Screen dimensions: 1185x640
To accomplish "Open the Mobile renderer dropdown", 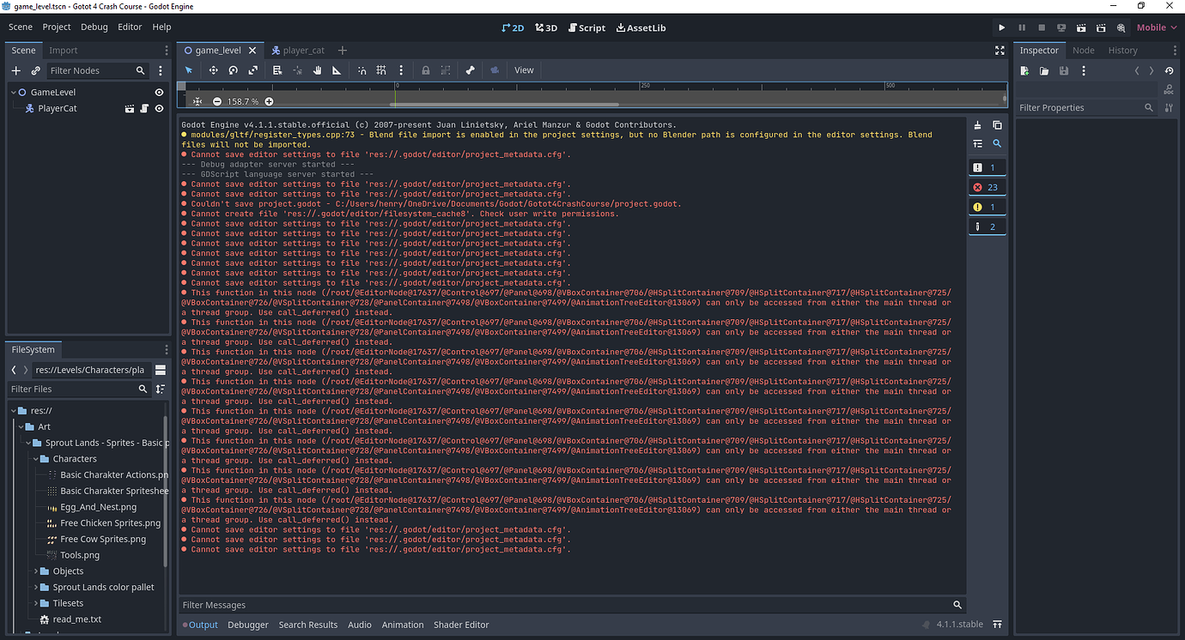I will (1156, 27).
